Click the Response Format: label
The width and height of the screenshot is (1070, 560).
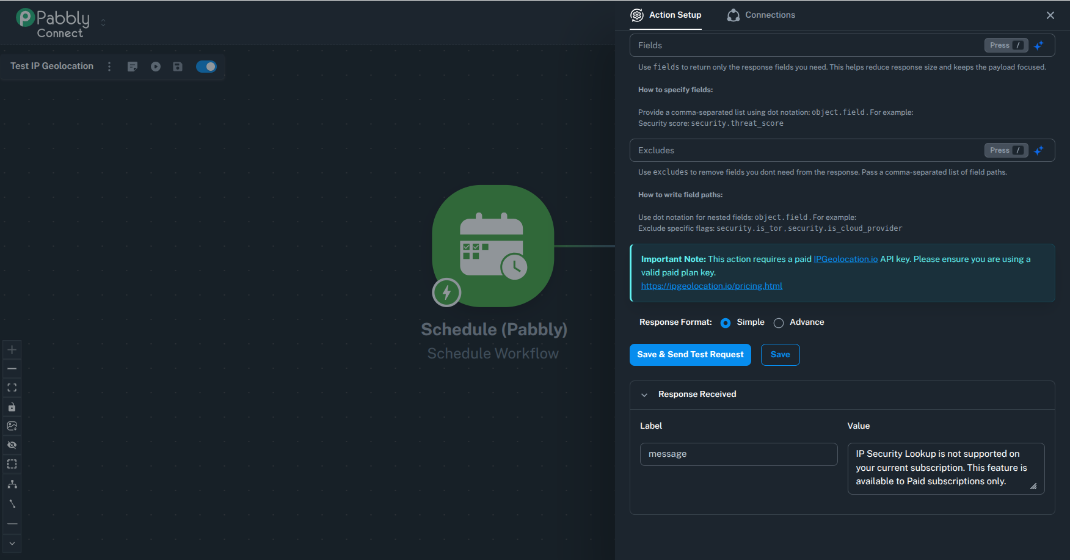[x=675, y=322]
